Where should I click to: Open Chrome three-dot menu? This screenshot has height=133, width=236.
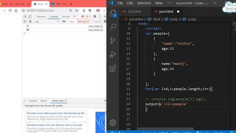point(104,11)
